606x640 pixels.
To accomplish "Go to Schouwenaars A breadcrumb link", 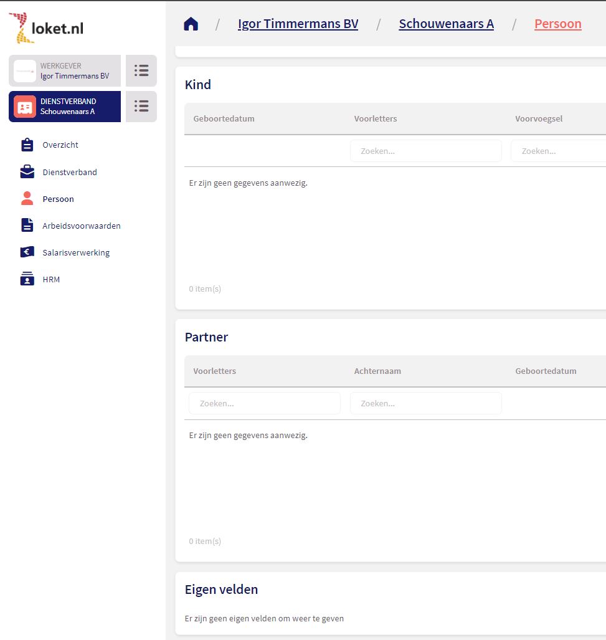I will pos(446,24).
